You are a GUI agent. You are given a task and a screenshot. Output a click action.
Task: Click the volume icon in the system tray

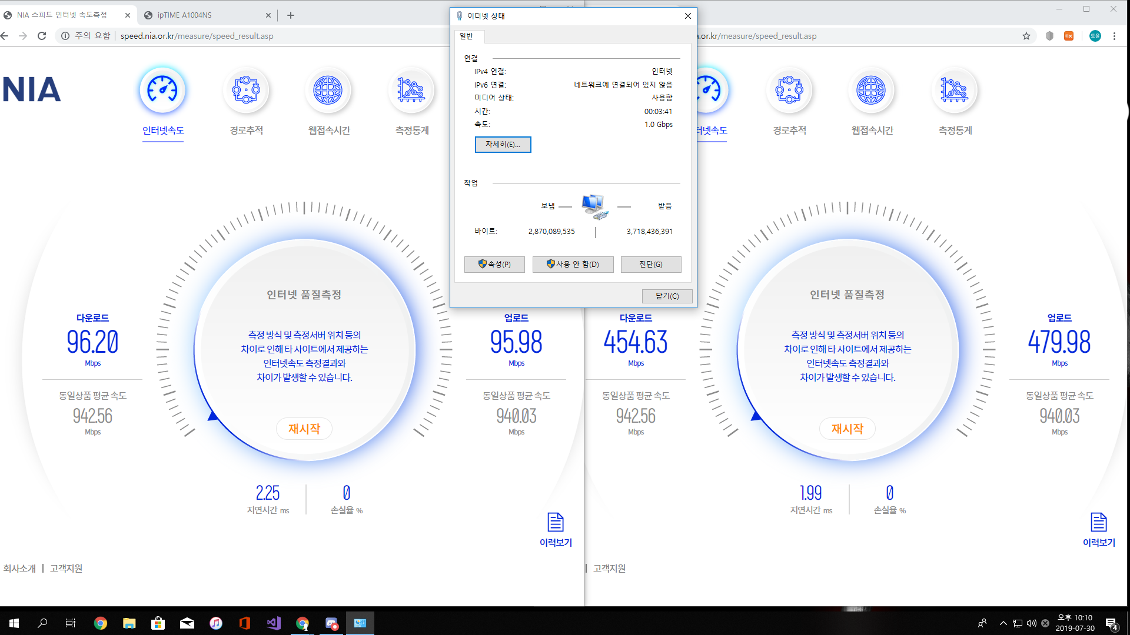(1031, 623)
